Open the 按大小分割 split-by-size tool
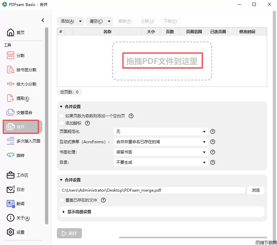The width and height of the screenshot is (277, 245). (x=11, y=84)
